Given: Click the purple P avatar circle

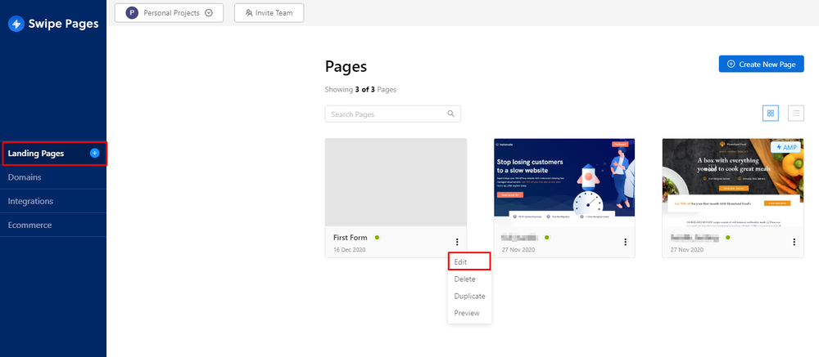Looking at the screenshot, I should pyautogui.click(x=132, y=13).
